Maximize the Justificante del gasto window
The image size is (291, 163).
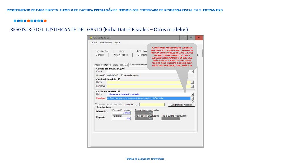(x=191, y=38)
